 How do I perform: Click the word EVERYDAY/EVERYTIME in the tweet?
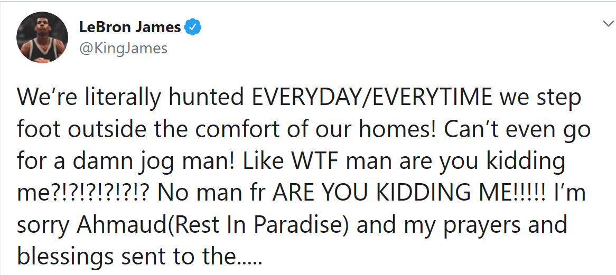point(370,98)
